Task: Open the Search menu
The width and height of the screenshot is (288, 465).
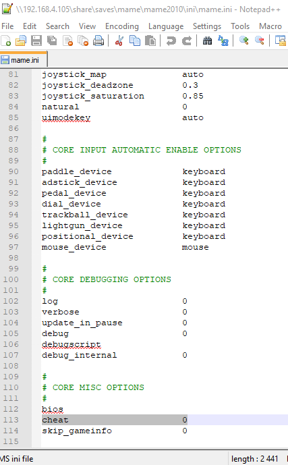Action: (x=57, y=26)
